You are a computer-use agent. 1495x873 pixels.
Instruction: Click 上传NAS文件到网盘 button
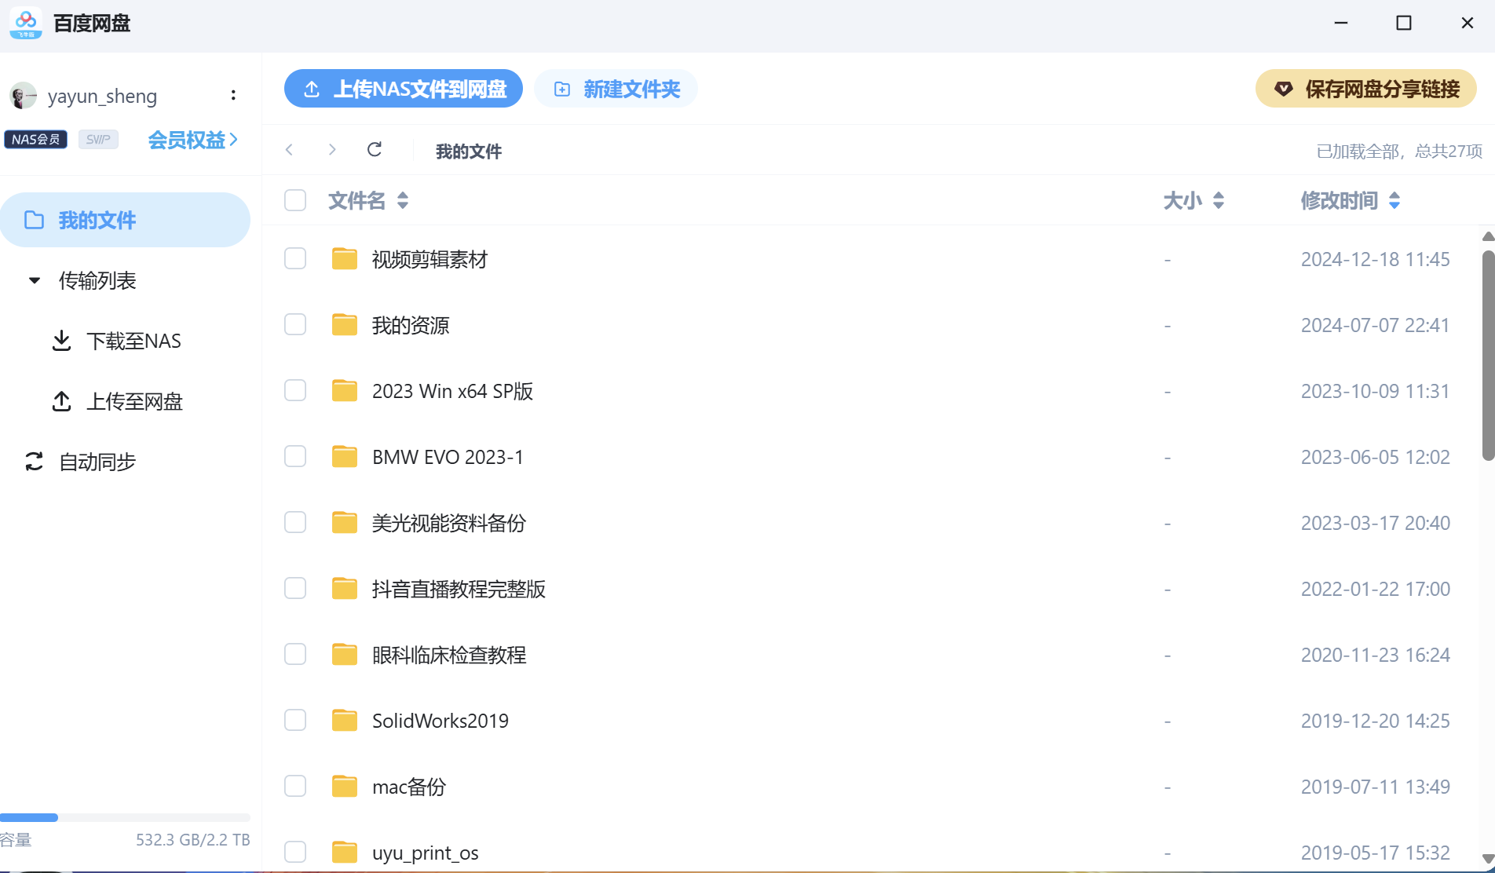click(x=404, y=89)
